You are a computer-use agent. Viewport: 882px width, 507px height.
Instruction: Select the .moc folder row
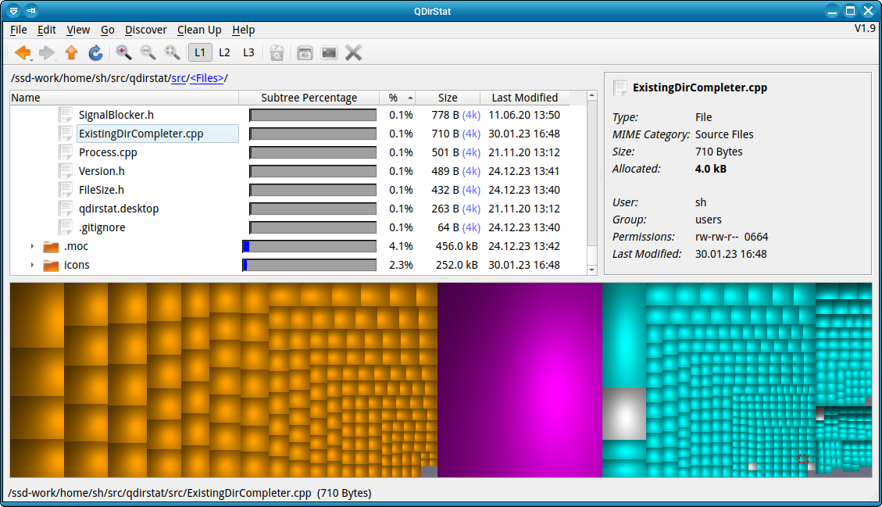[x=298, y=246]
